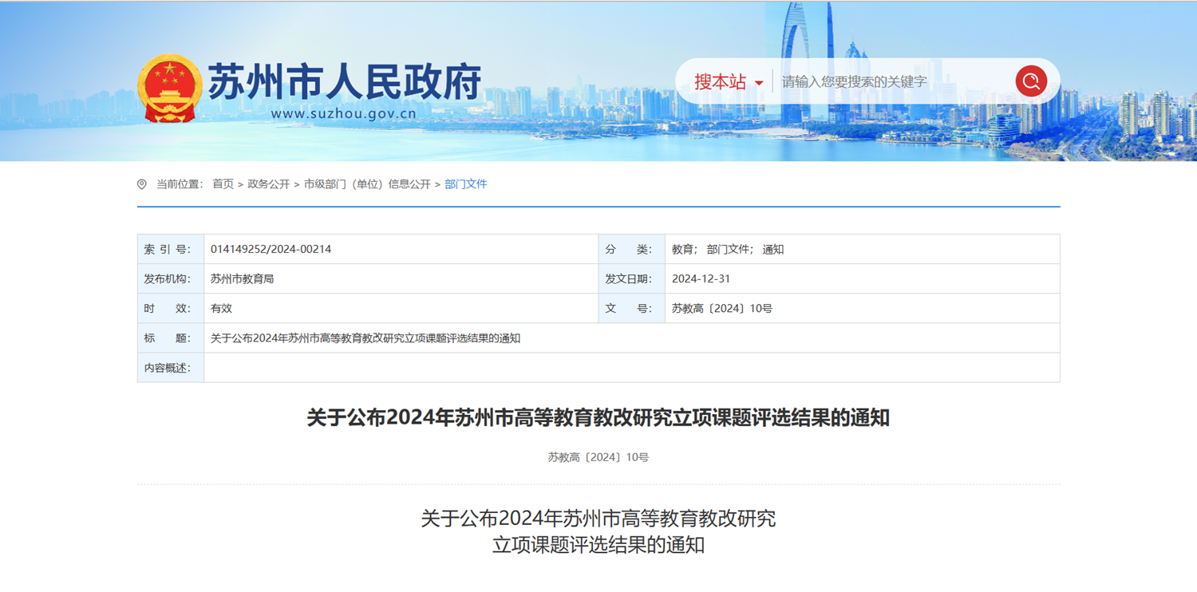Click document number below the bold headline
This screenshot has height=592, width=1197.
[598, 458]
